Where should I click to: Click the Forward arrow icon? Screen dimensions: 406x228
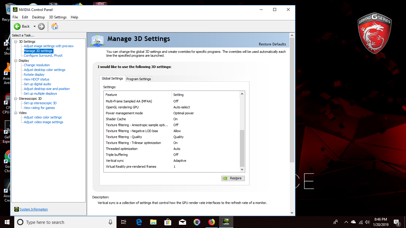pyautogui.click(x=41, y=26)
